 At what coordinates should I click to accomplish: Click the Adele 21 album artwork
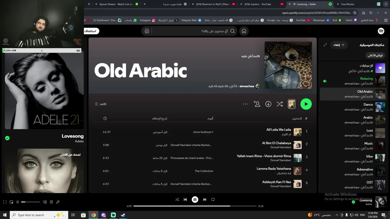[44, 90]
